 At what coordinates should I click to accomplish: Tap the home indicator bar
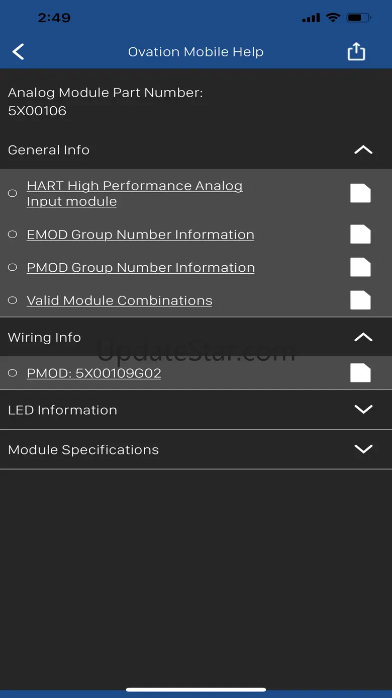tap(196, 689)
